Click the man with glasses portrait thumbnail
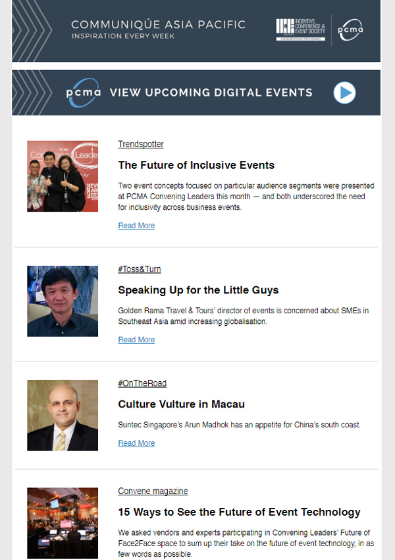The height and width of the screenshot is (560, 395). [63, 301]
